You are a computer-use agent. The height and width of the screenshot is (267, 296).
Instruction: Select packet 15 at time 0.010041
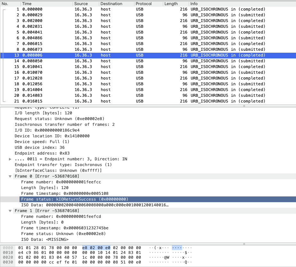pyautogui.click(x=148, y=67)
